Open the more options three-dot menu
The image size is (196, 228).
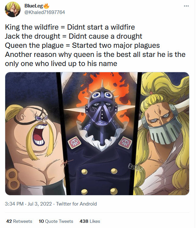coord(186,6)
